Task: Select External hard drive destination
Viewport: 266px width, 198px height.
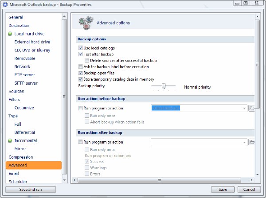Action: [32, 42]
